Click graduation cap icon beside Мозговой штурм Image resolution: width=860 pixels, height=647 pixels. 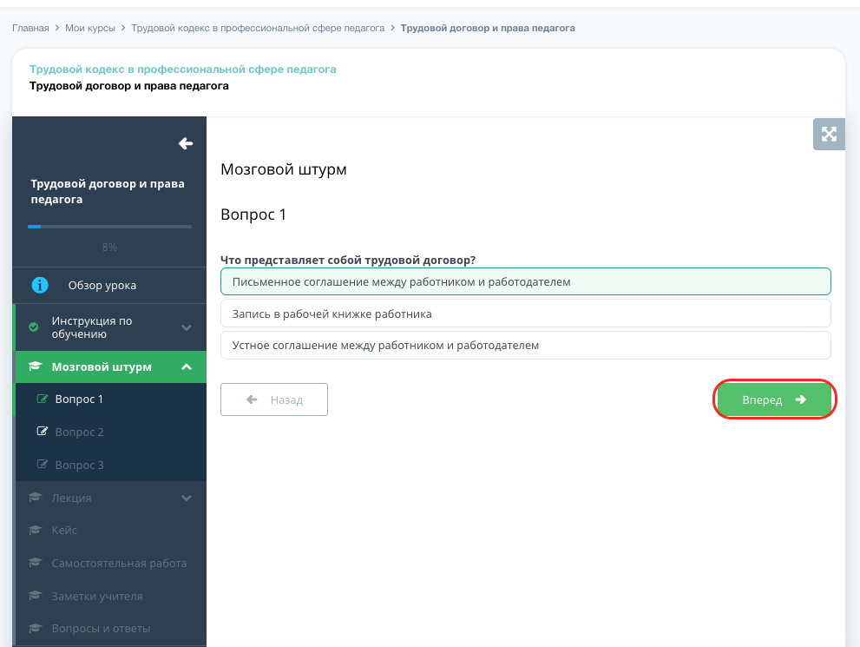coord(36,366)
